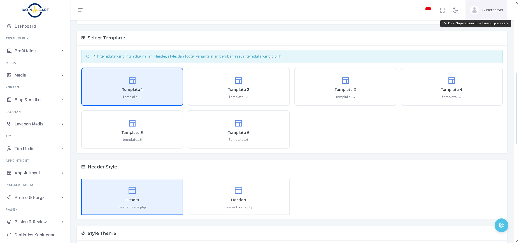519x243 pixels.
Task: Click the hamburger sidebar toggle icon
Action: pos(81,10)
